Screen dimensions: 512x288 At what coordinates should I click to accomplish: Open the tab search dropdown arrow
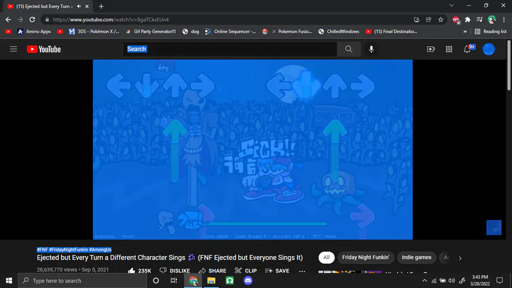pyautogui.click(x=452, y=6)
